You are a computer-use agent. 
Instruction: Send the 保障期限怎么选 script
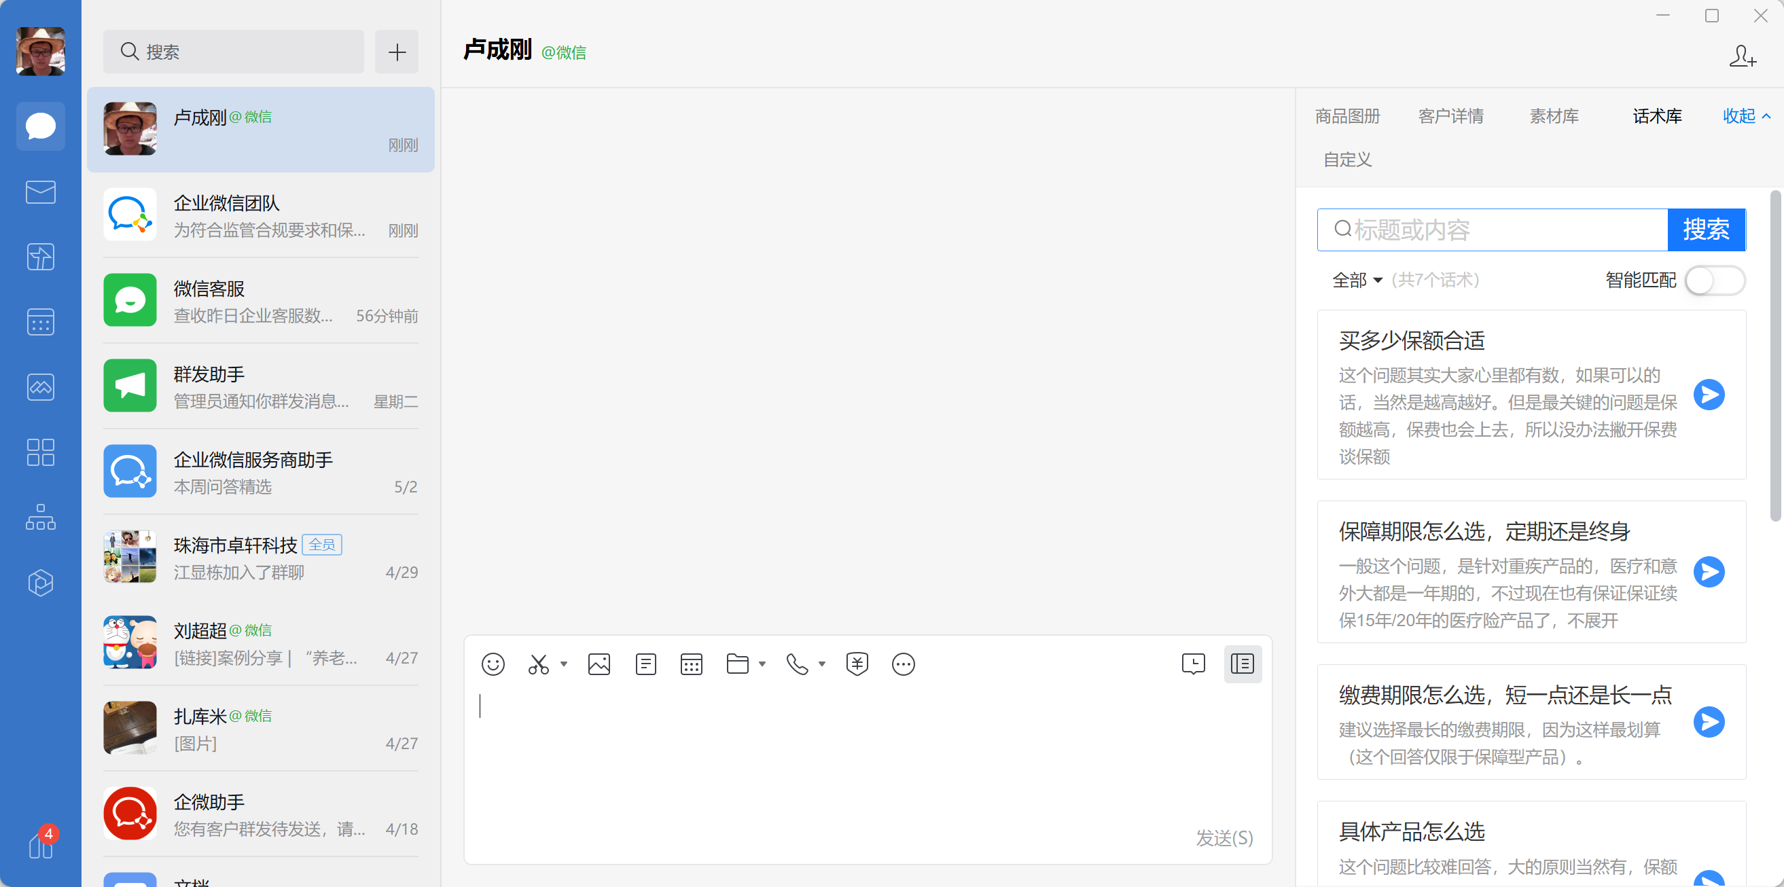(1709, 572)
